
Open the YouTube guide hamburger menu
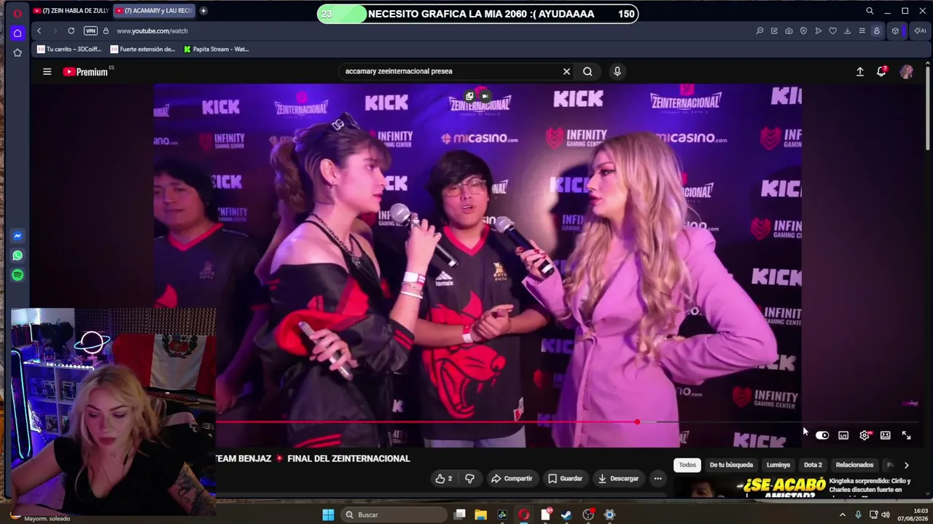point(47,71)
